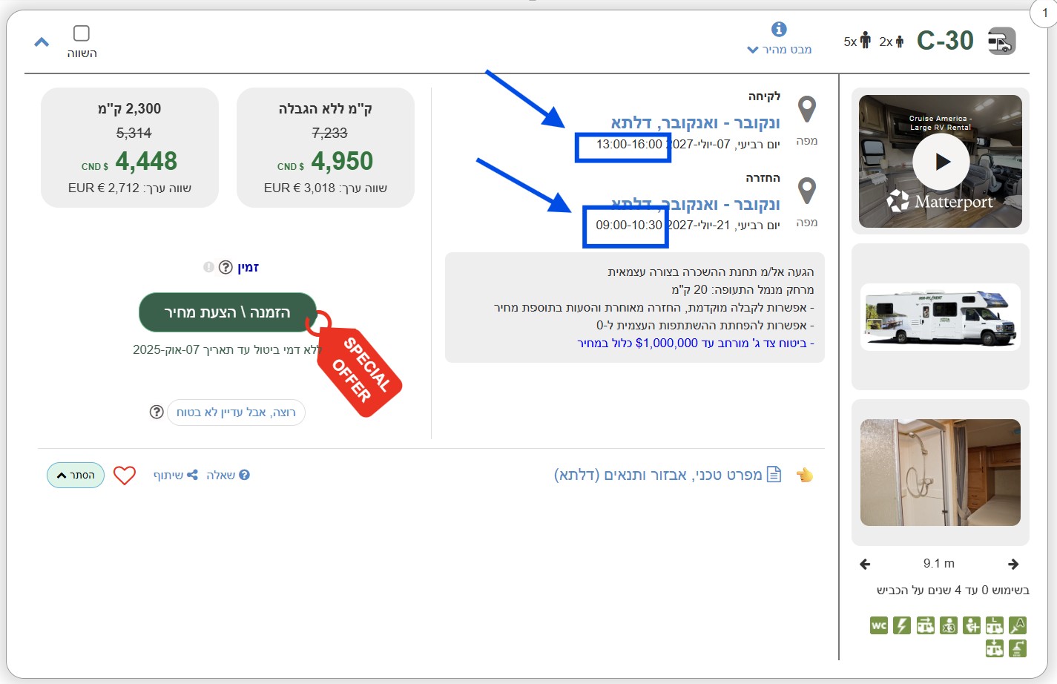
Task: Click the return location map pin
Action: click(806, 191)
